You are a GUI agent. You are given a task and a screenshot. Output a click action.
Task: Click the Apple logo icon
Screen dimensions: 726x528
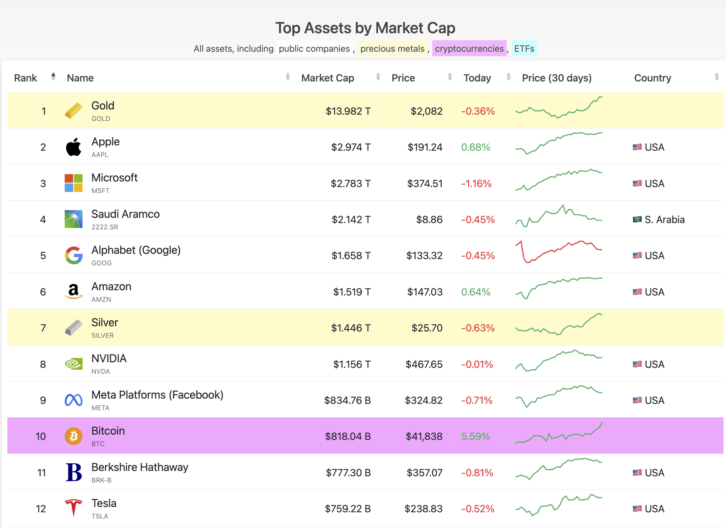point(73,147)
